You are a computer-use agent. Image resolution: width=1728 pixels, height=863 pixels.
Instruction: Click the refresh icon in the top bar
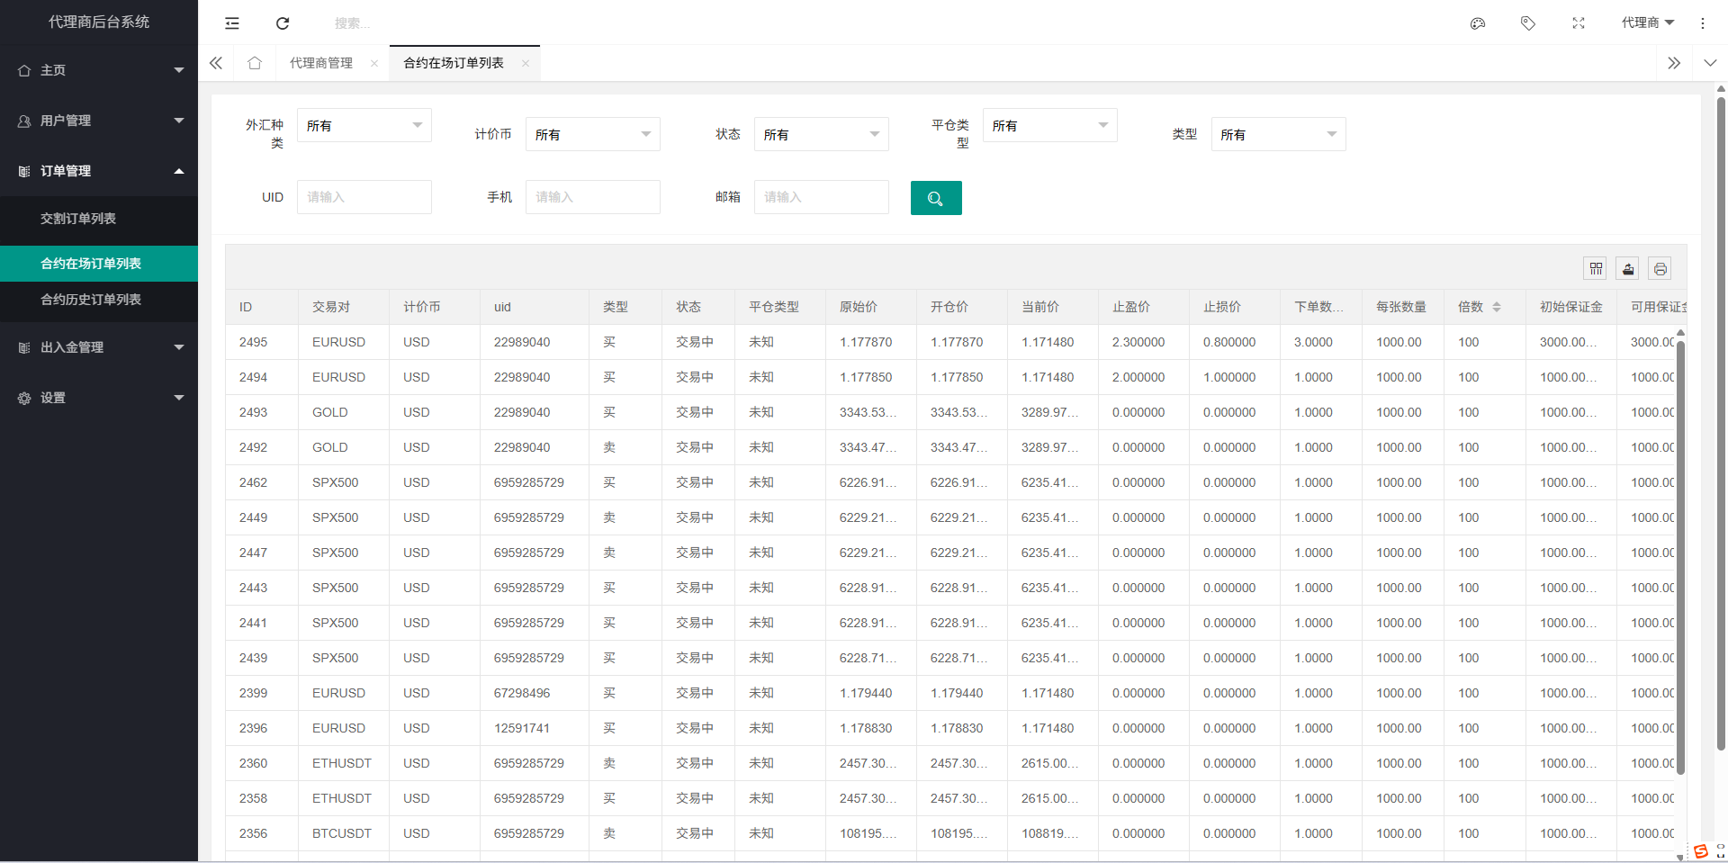[x=283, y=23]
